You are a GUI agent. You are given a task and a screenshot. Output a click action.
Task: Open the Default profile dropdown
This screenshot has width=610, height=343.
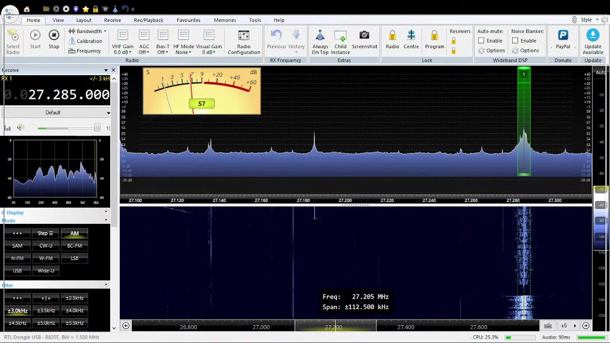[56, 112]
